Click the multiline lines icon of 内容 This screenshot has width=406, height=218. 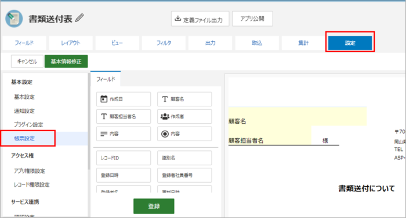point(104,134)
